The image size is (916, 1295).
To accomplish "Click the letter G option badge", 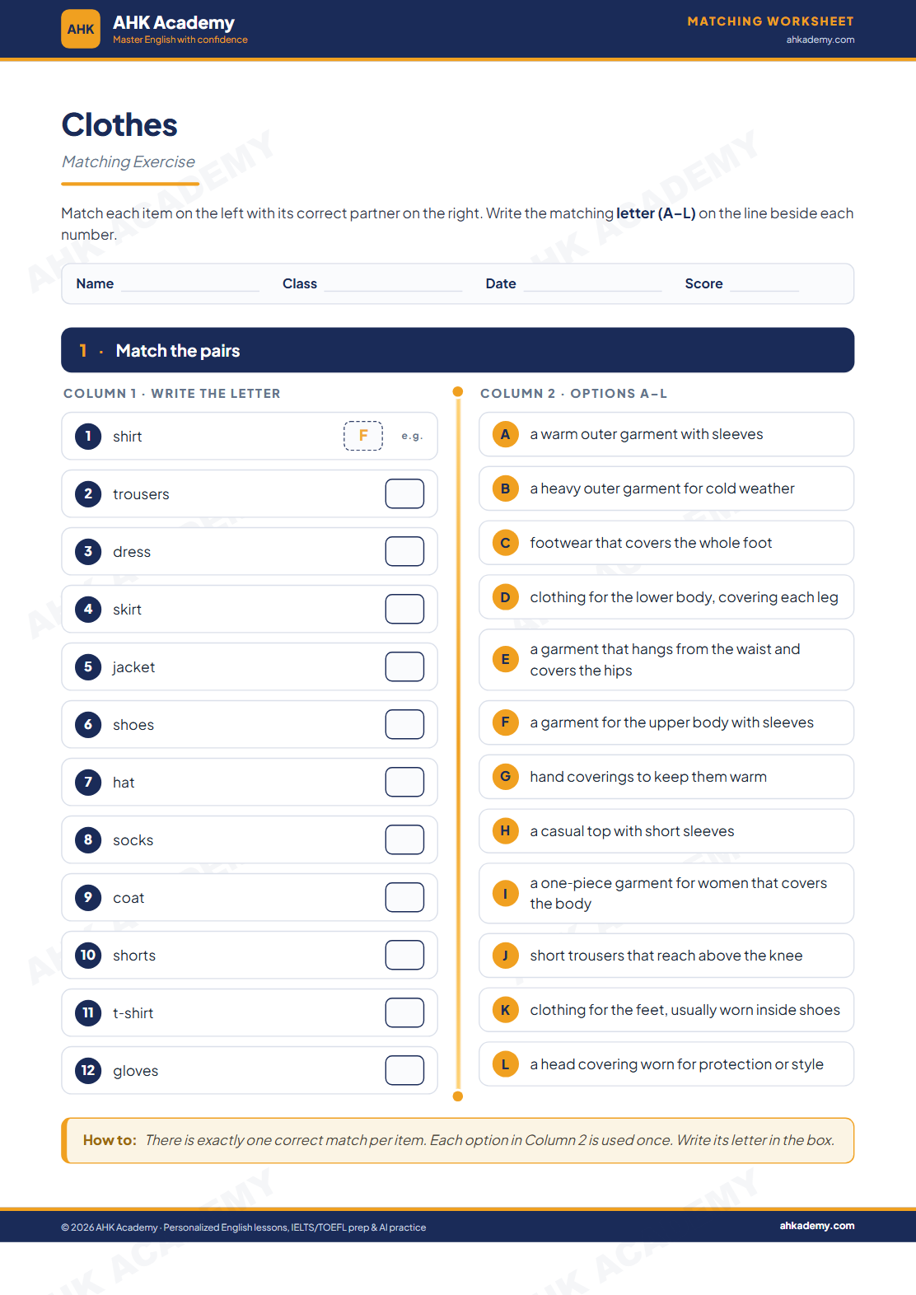I will click(505, 777).
